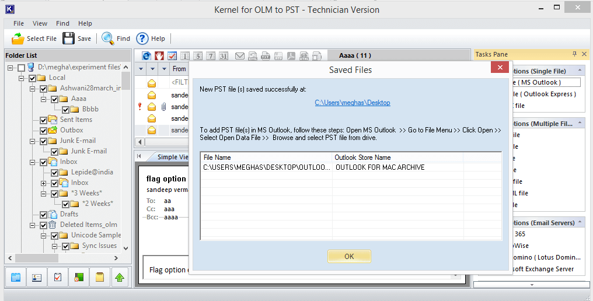
Task: Click the 31-day calendar view icon
Action: (x=224, y=56)
